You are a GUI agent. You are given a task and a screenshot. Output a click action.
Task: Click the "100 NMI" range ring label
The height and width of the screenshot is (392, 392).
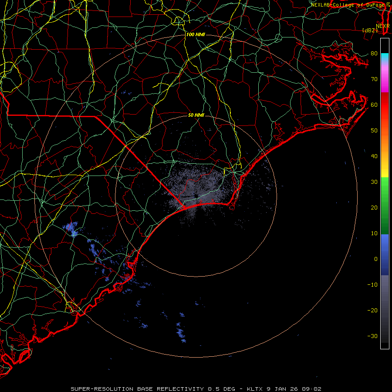click(196, 34)
